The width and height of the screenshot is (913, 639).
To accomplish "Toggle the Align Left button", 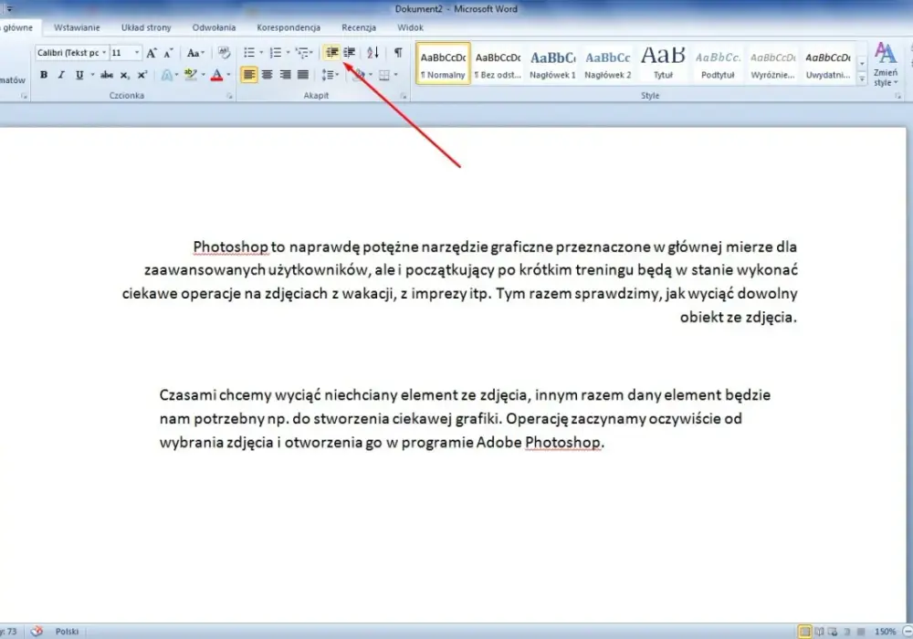I will (248, 75).
